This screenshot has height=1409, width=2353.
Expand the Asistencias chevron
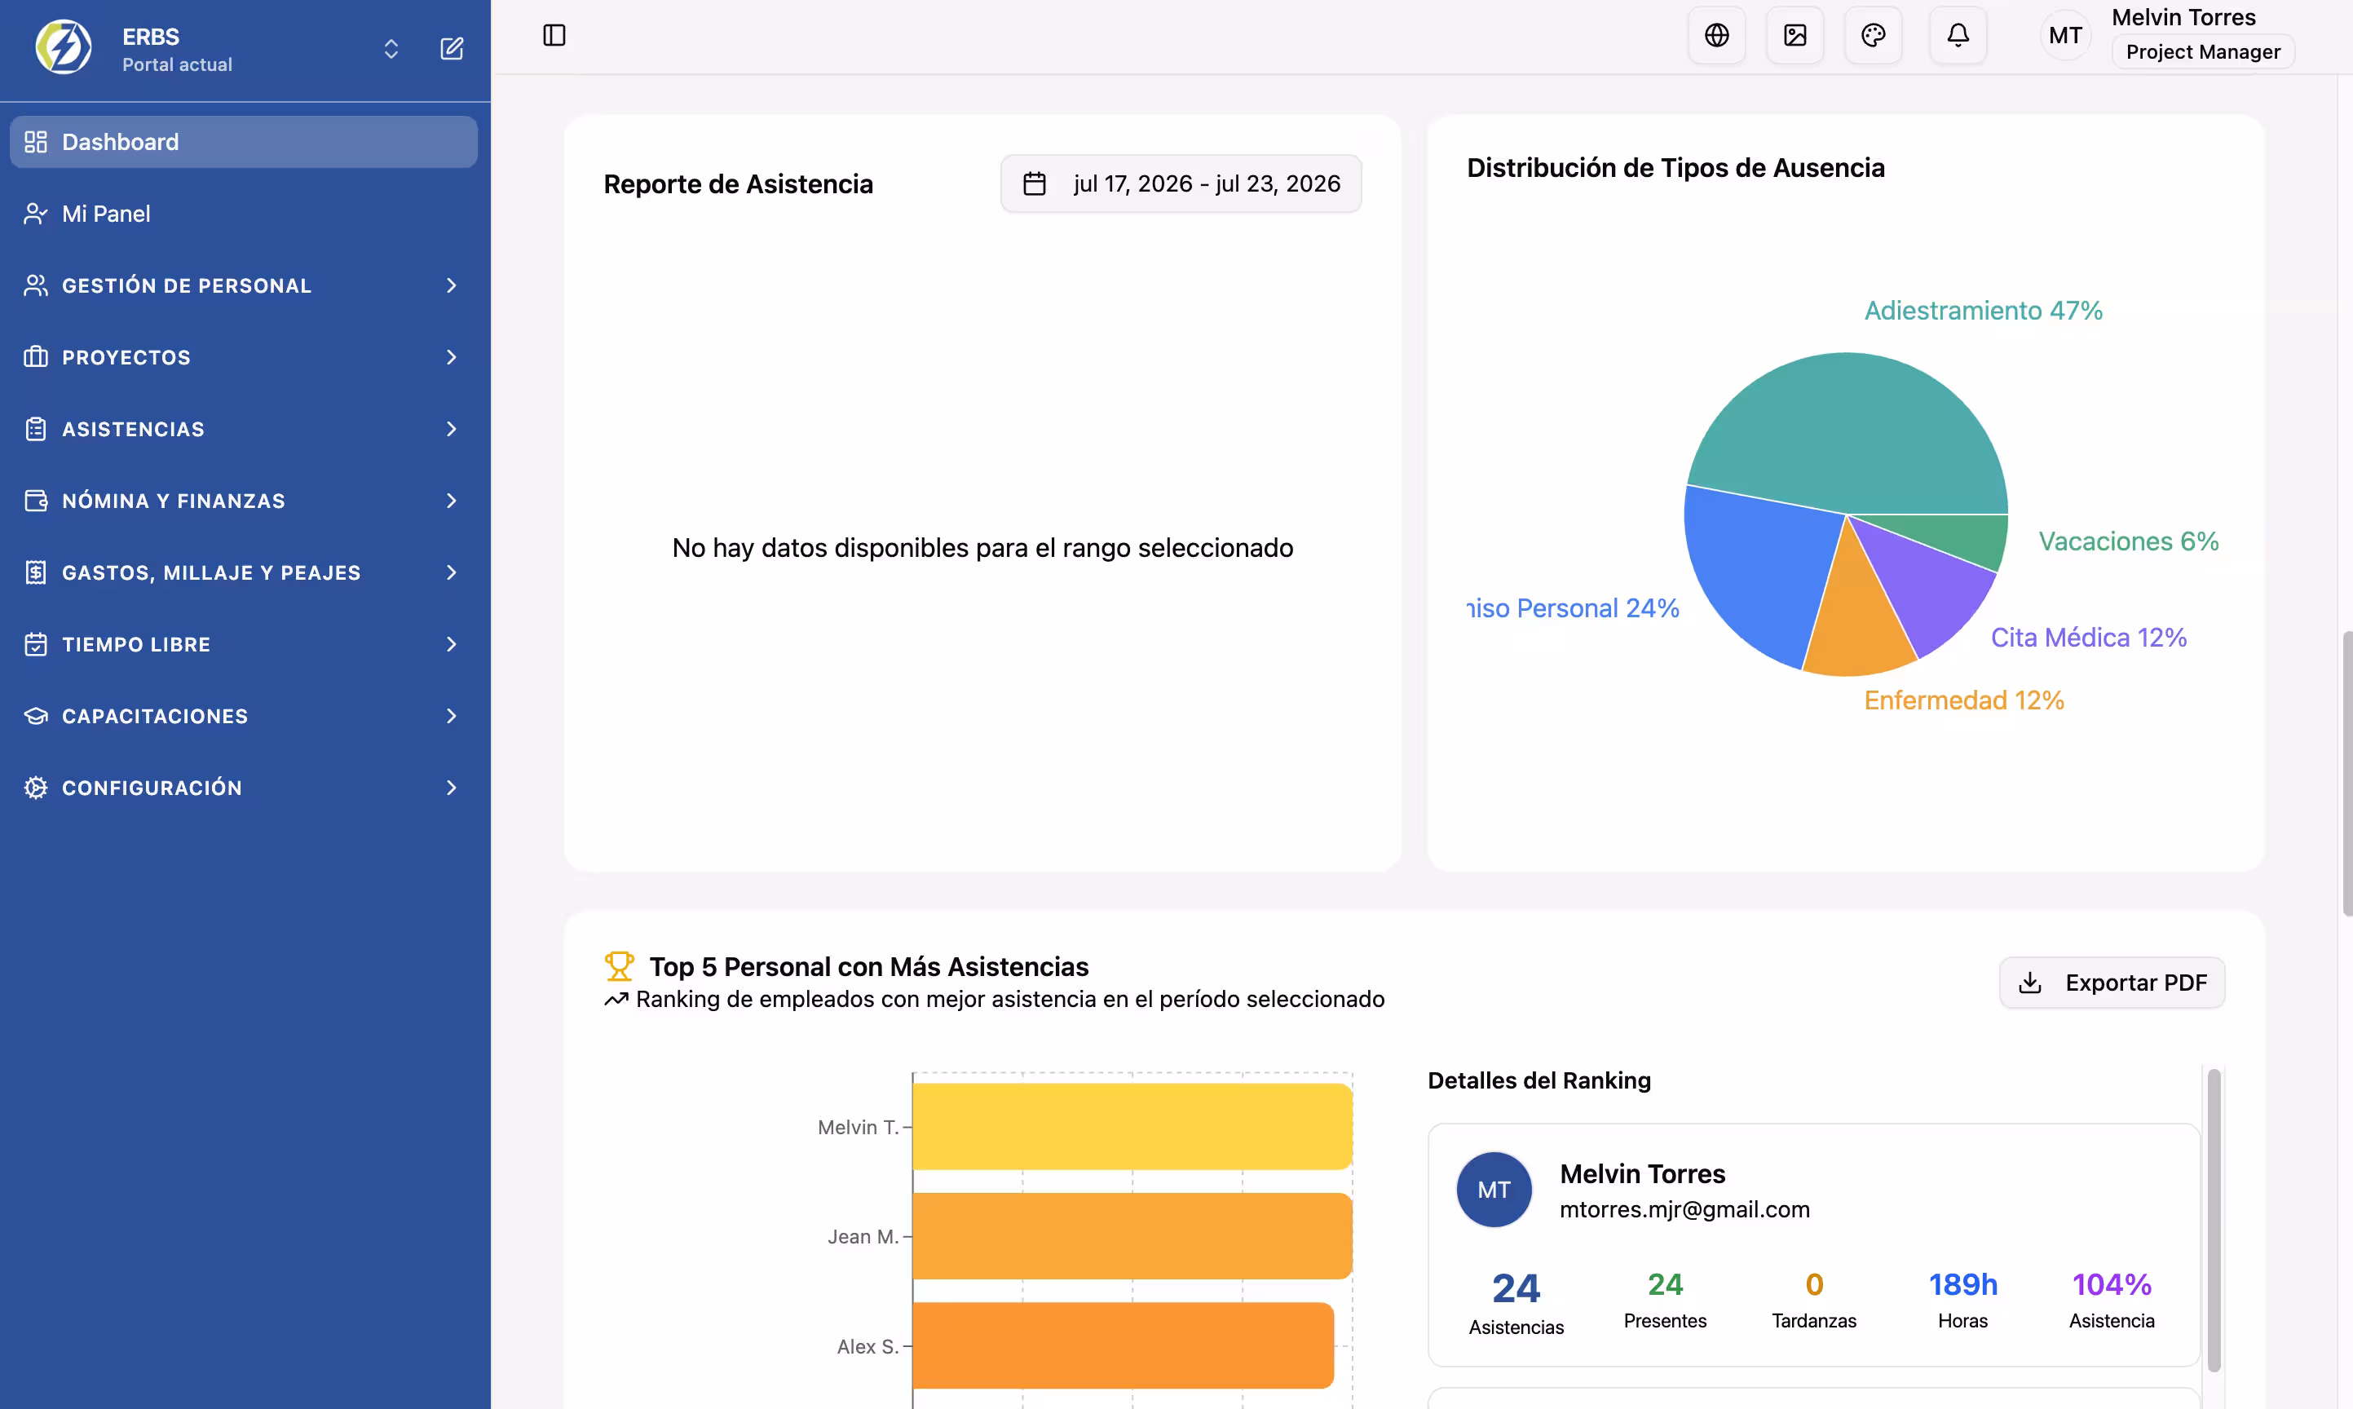[x=452, y=429]
